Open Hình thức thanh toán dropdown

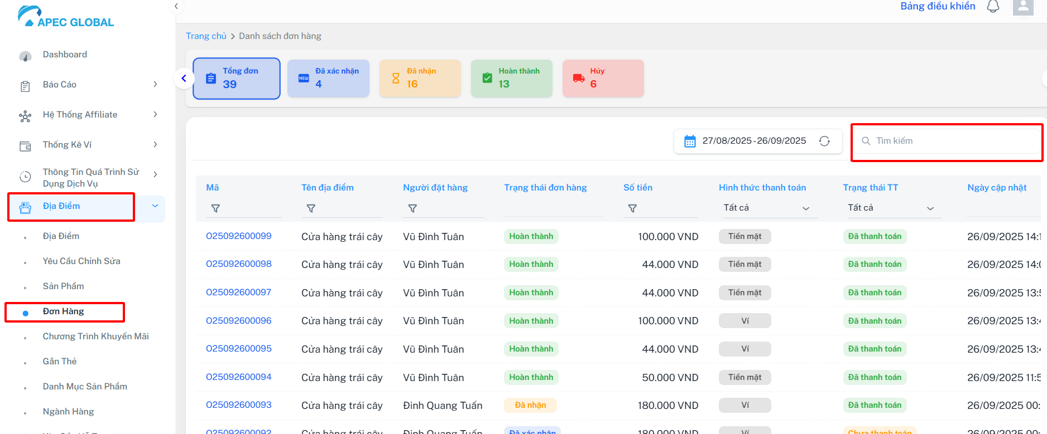click(x=766, y=208)
